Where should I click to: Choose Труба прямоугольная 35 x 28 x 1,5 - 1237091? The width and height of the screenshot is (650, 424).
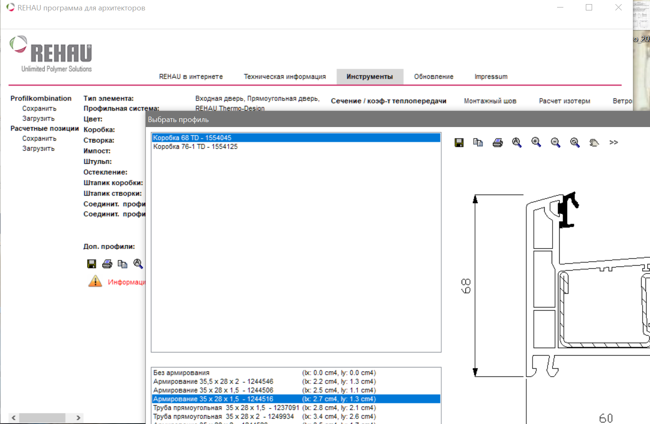(x=296, y=408)
